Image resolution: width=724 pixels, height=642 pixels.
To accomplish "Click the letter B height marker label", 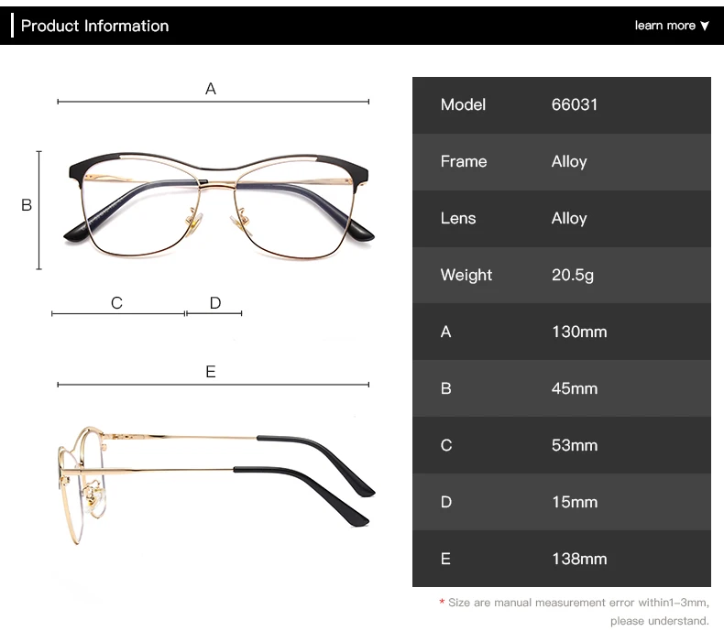I will pos(27,205).
